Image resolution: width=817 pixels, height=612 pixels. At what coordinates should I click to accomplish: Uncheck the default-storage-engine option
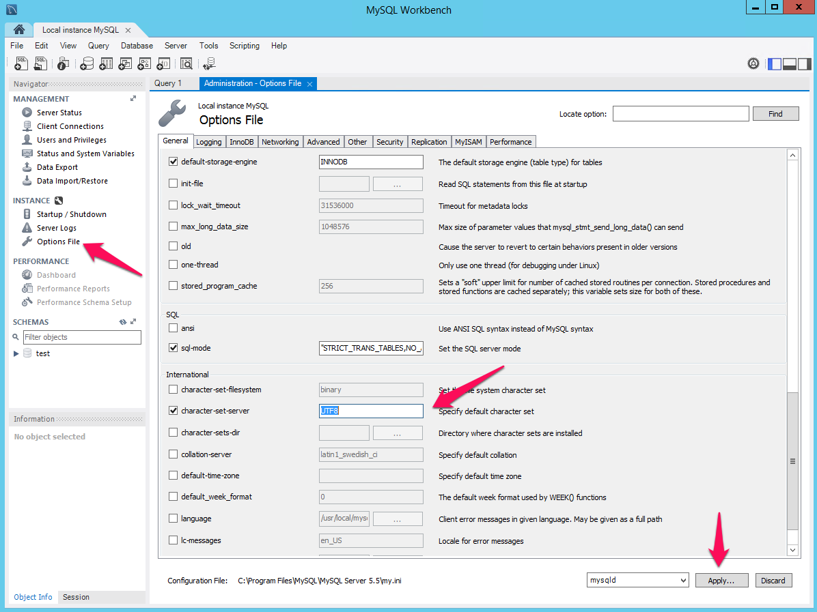click(x=173, y=162)
